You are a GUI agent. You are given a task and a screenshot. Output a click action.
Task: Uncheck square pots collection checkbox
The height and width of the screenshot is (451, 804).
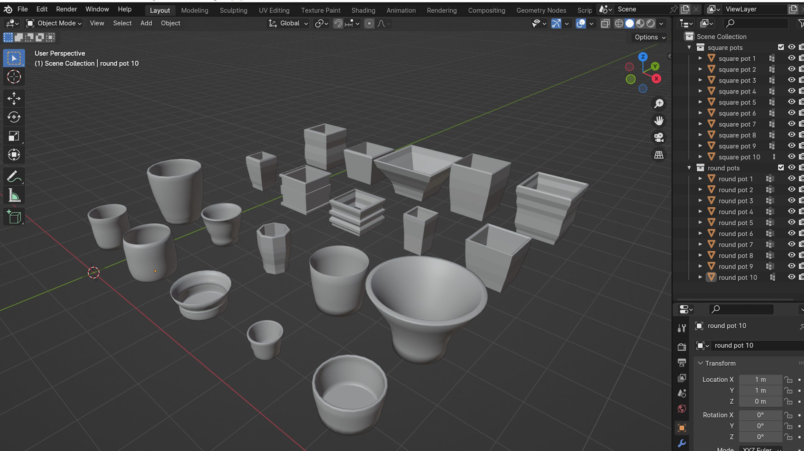click(781, 47)
